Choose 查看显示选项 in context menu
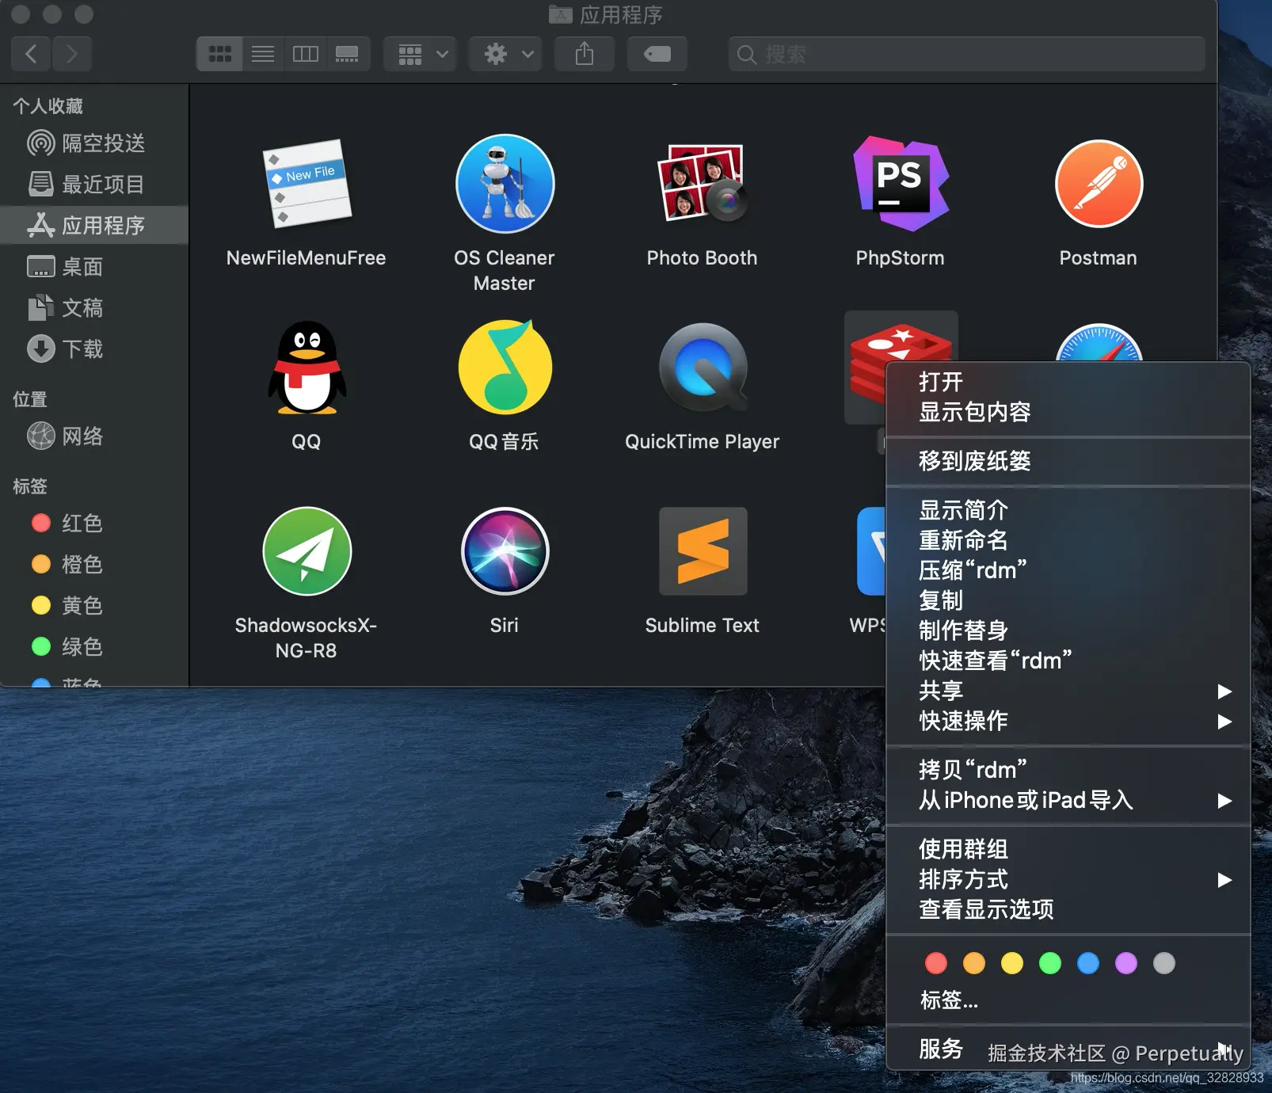Viewport: 1272px width, 1093px height. 1068,909
